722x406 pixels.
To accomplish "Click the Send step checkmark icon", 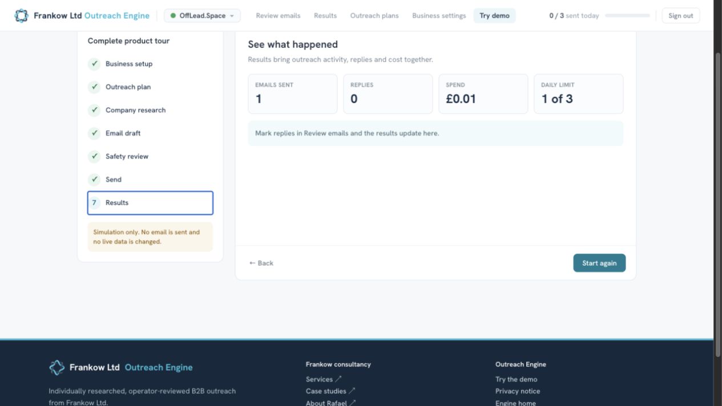I will click(95, 180).
